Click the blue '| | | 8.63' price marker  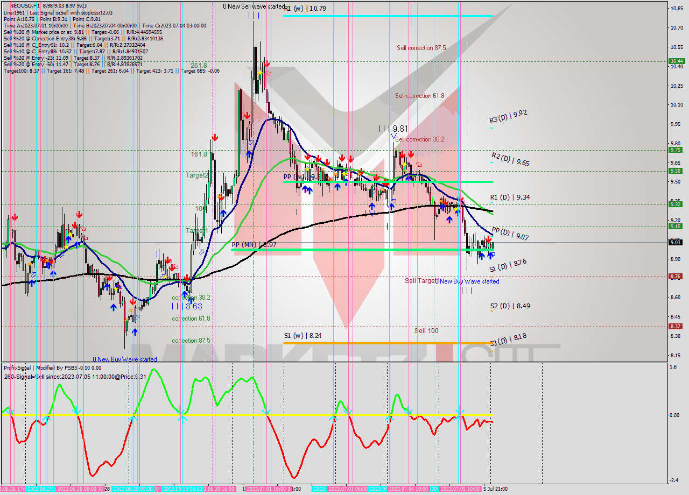click(187, 306)
